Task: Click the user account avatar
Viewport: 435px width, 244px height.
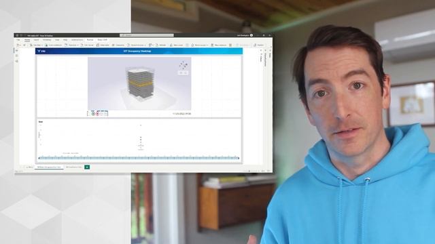Action: click(x=251, y=35)
